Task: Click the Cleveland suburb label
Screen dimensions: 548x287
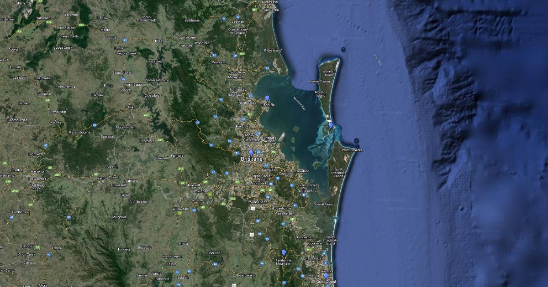Action: 302,171
